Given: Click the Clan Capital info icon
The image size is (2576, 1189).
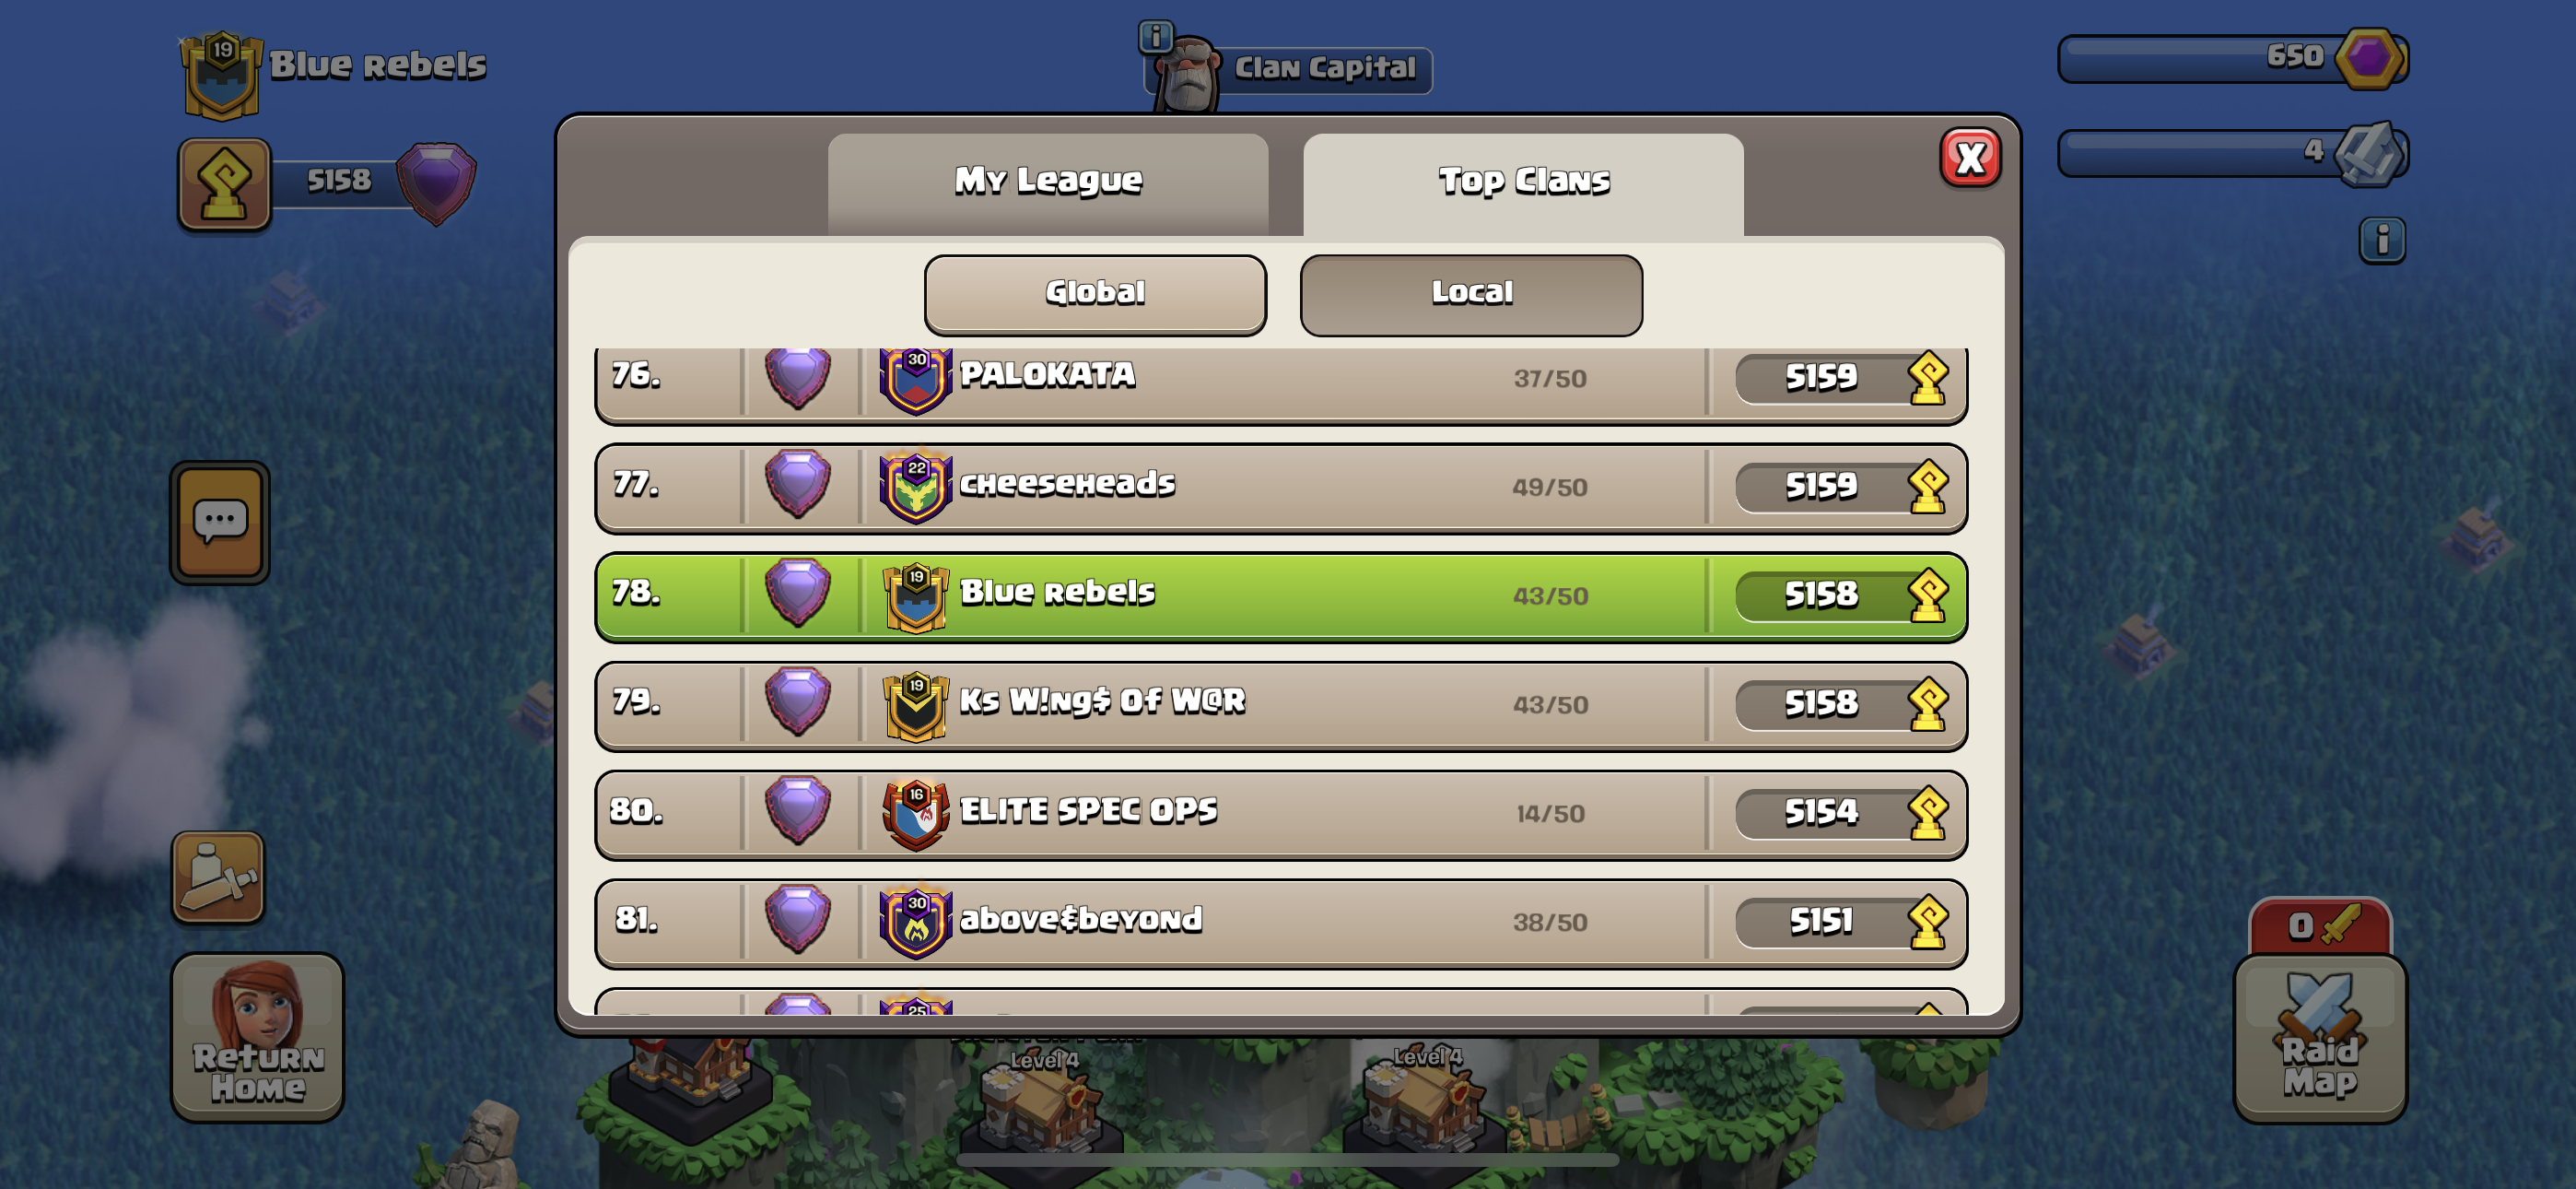Looking at the screenshot, I should click(1155, 37).
